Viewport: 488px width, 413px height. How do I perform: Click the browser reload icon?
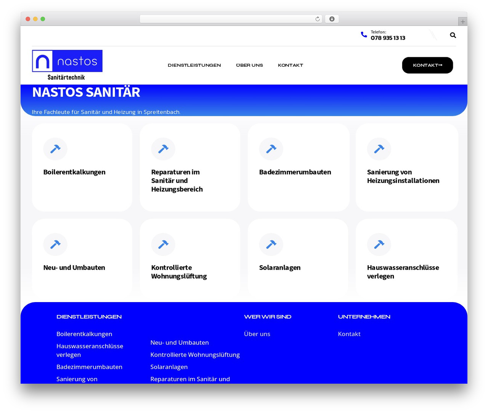pyautogui.click(x=318, y=19)
